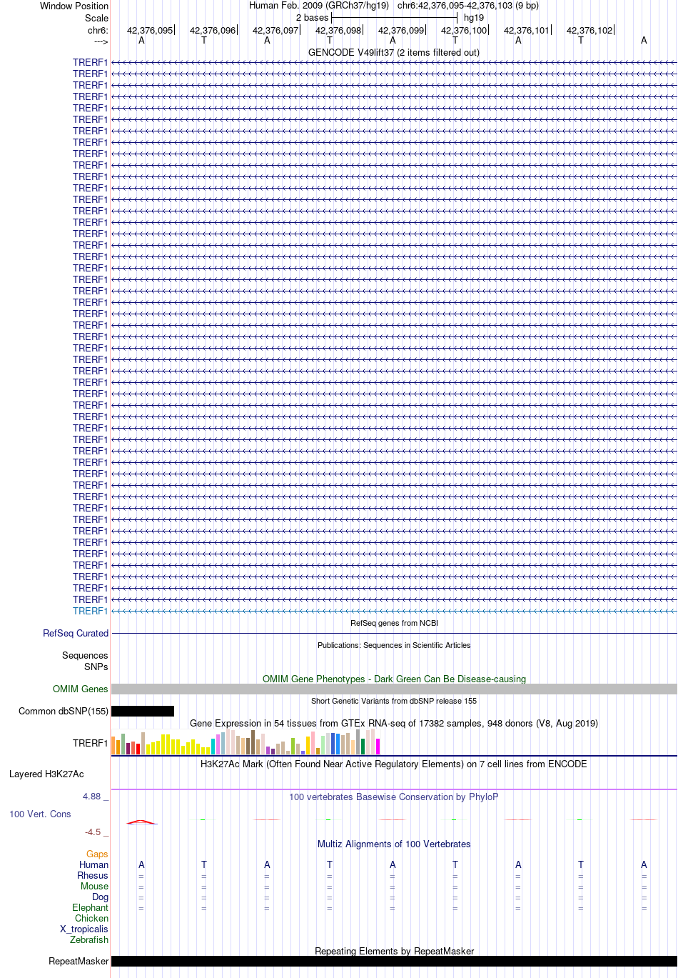Viewport: 678px width, 978px height.
Task: Open the Repeating Elements by RepeatMasker title
Action: click(x=394, y=951)
